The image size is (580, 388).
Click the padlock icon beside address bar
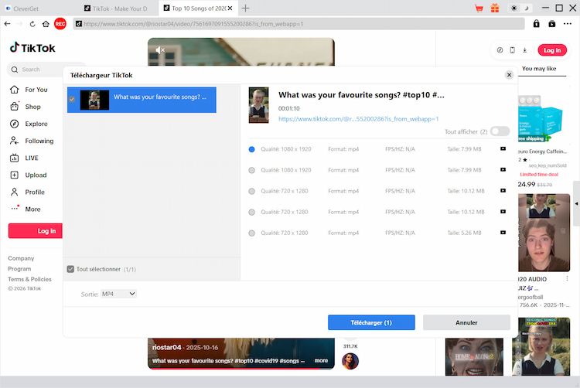[x=536, y=24]
